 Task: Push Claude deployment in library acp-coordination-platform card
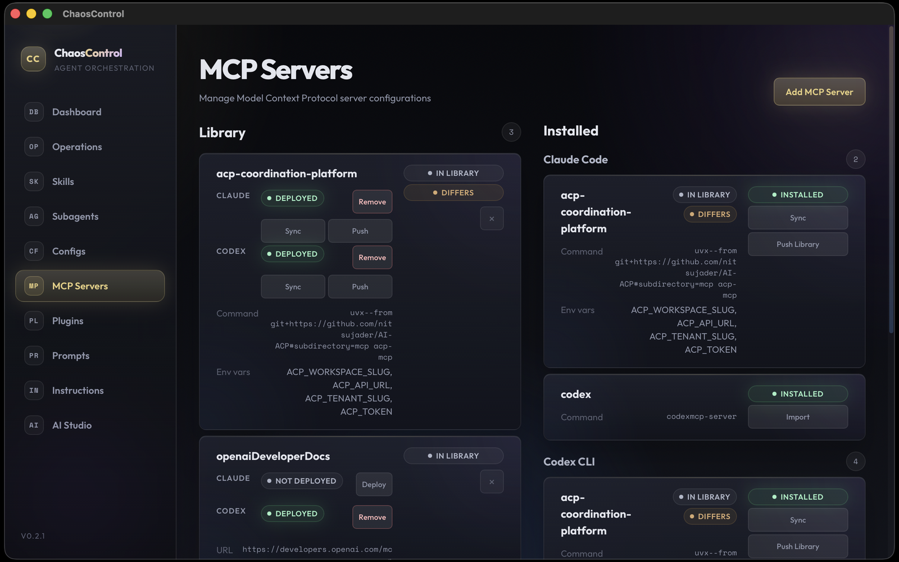(x=360, y=231)
